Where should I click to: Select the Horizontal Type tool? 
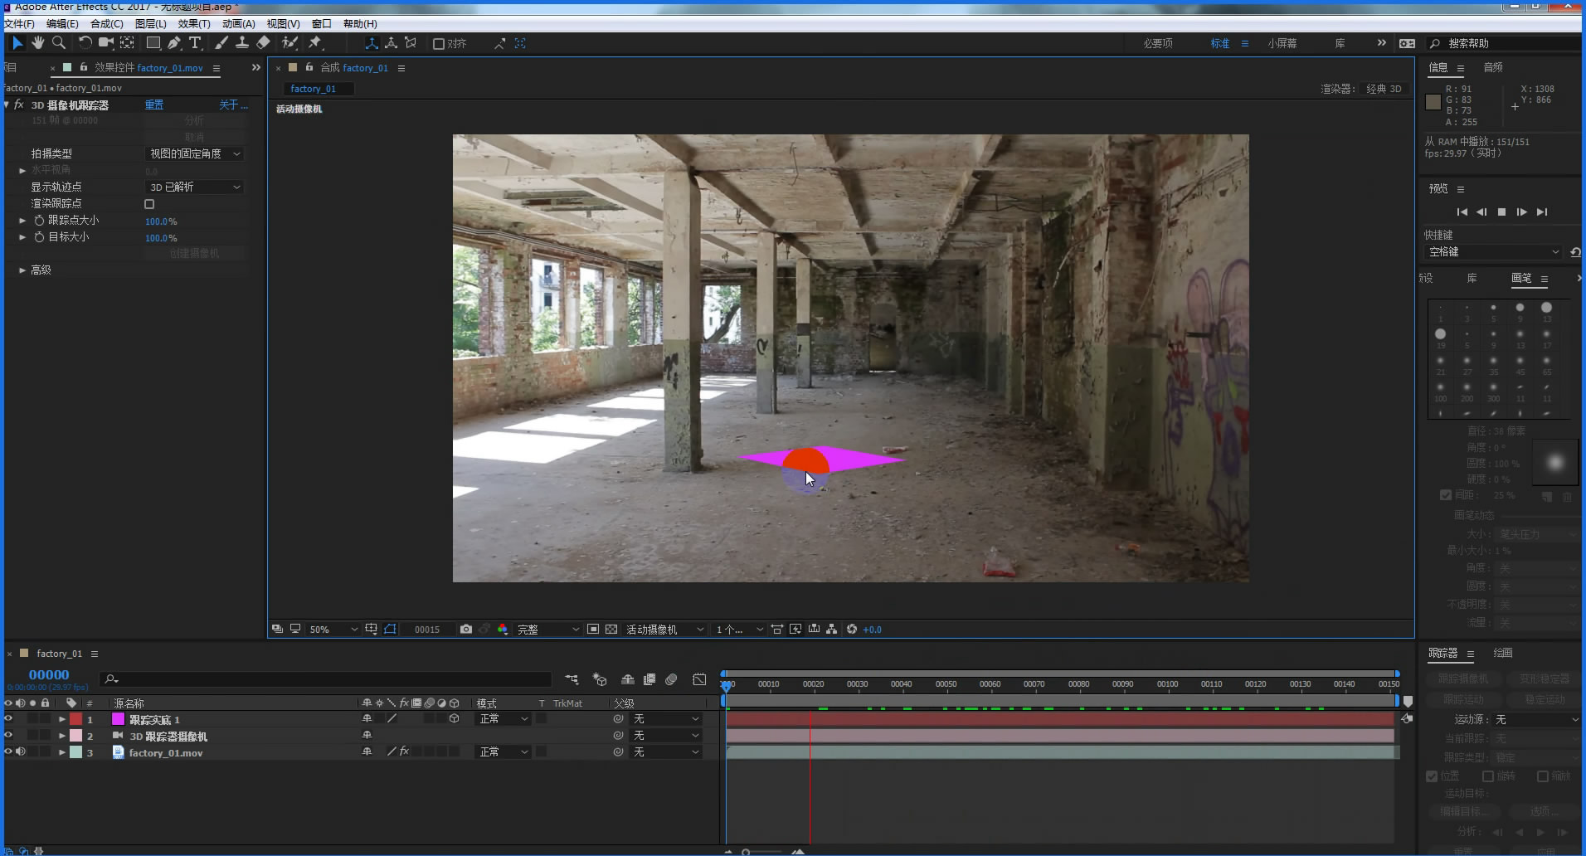tap(196, 43)
